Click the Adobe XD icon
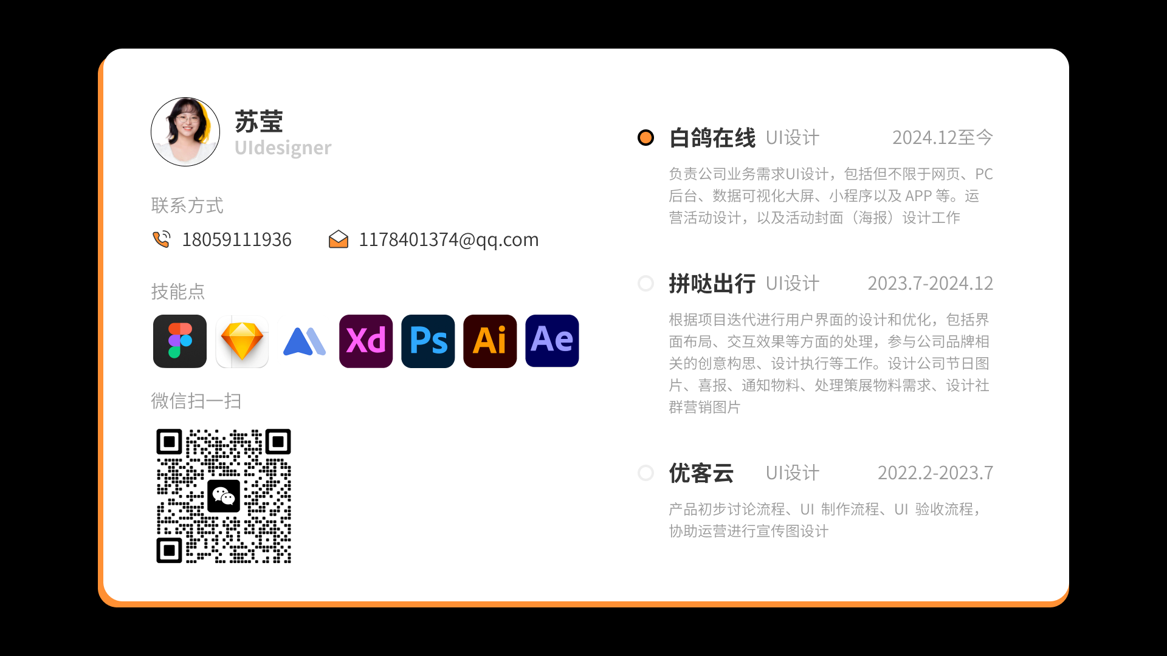The image size is (1167, 656). 366,341
